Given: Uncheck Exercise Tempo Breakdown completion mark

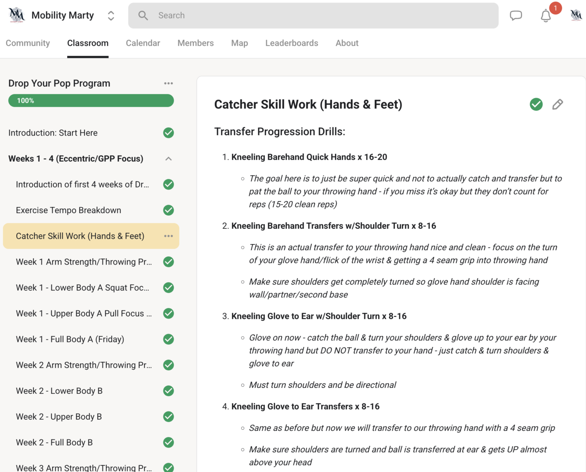Looking at the screenshot, I should tap(168, 210).
